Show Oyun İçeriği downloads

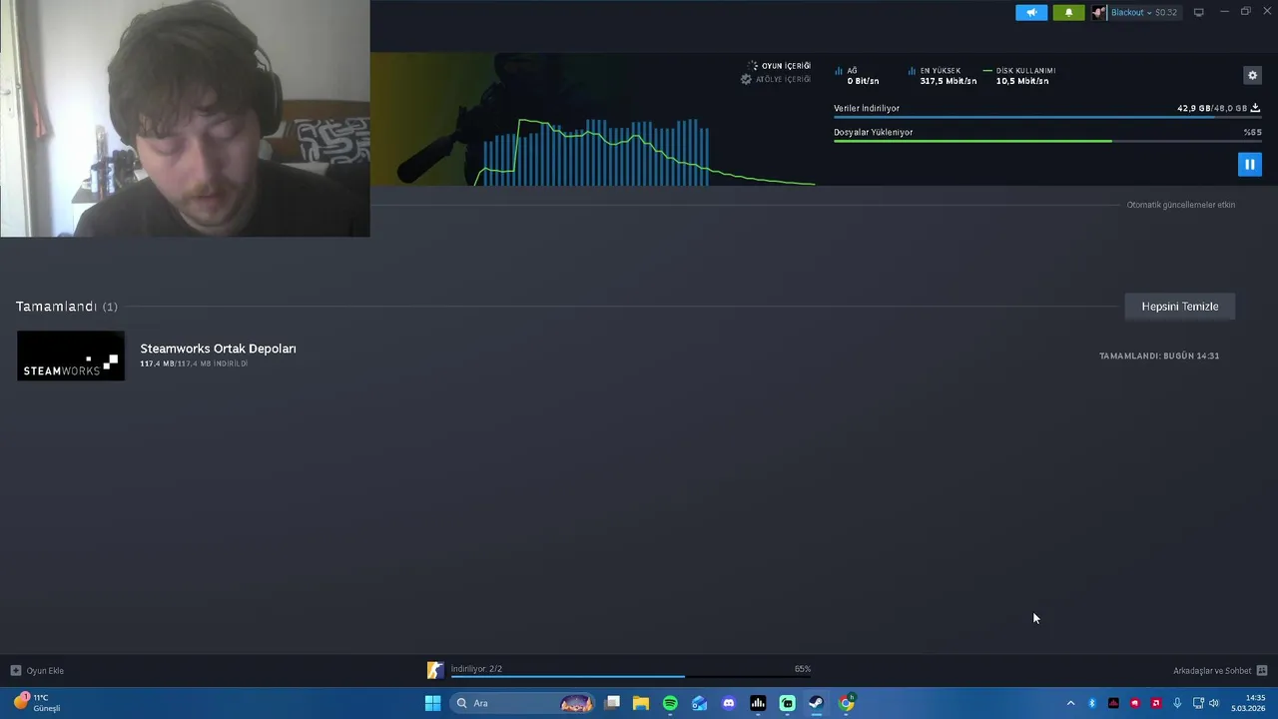[x=779, y=66]
